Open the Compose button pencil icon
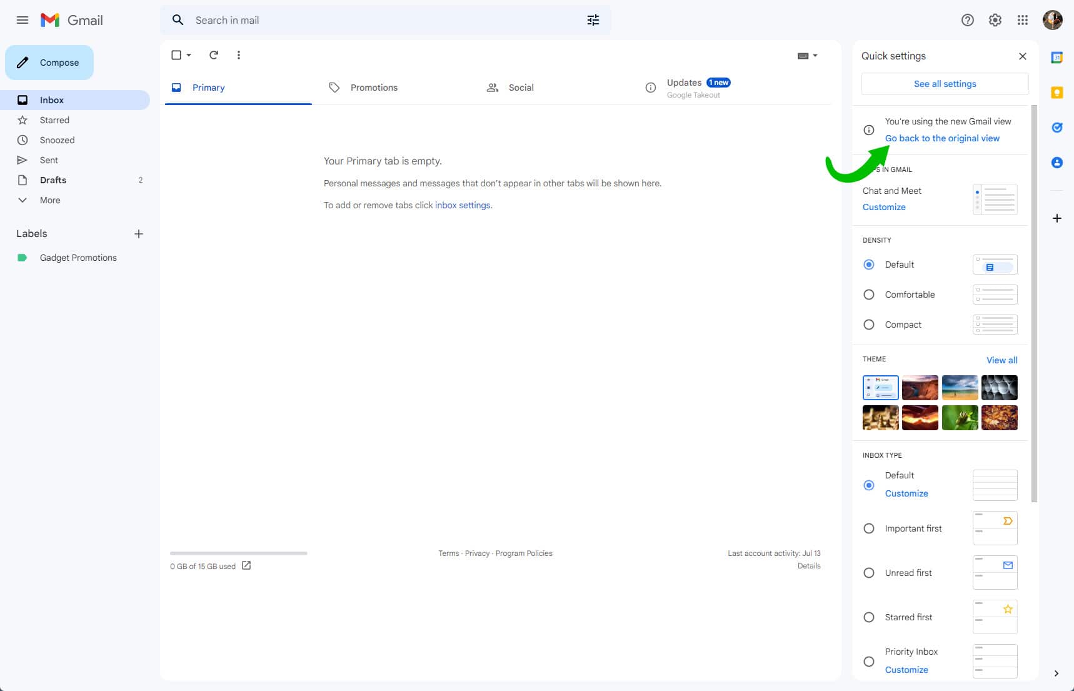The height and width of the screenshot is (691, 1074). (x=23, y=63)
